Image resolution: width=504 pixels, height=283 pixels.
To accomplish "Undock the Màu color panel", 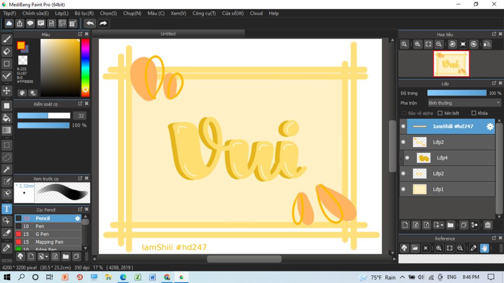I will tap(80, 34).
